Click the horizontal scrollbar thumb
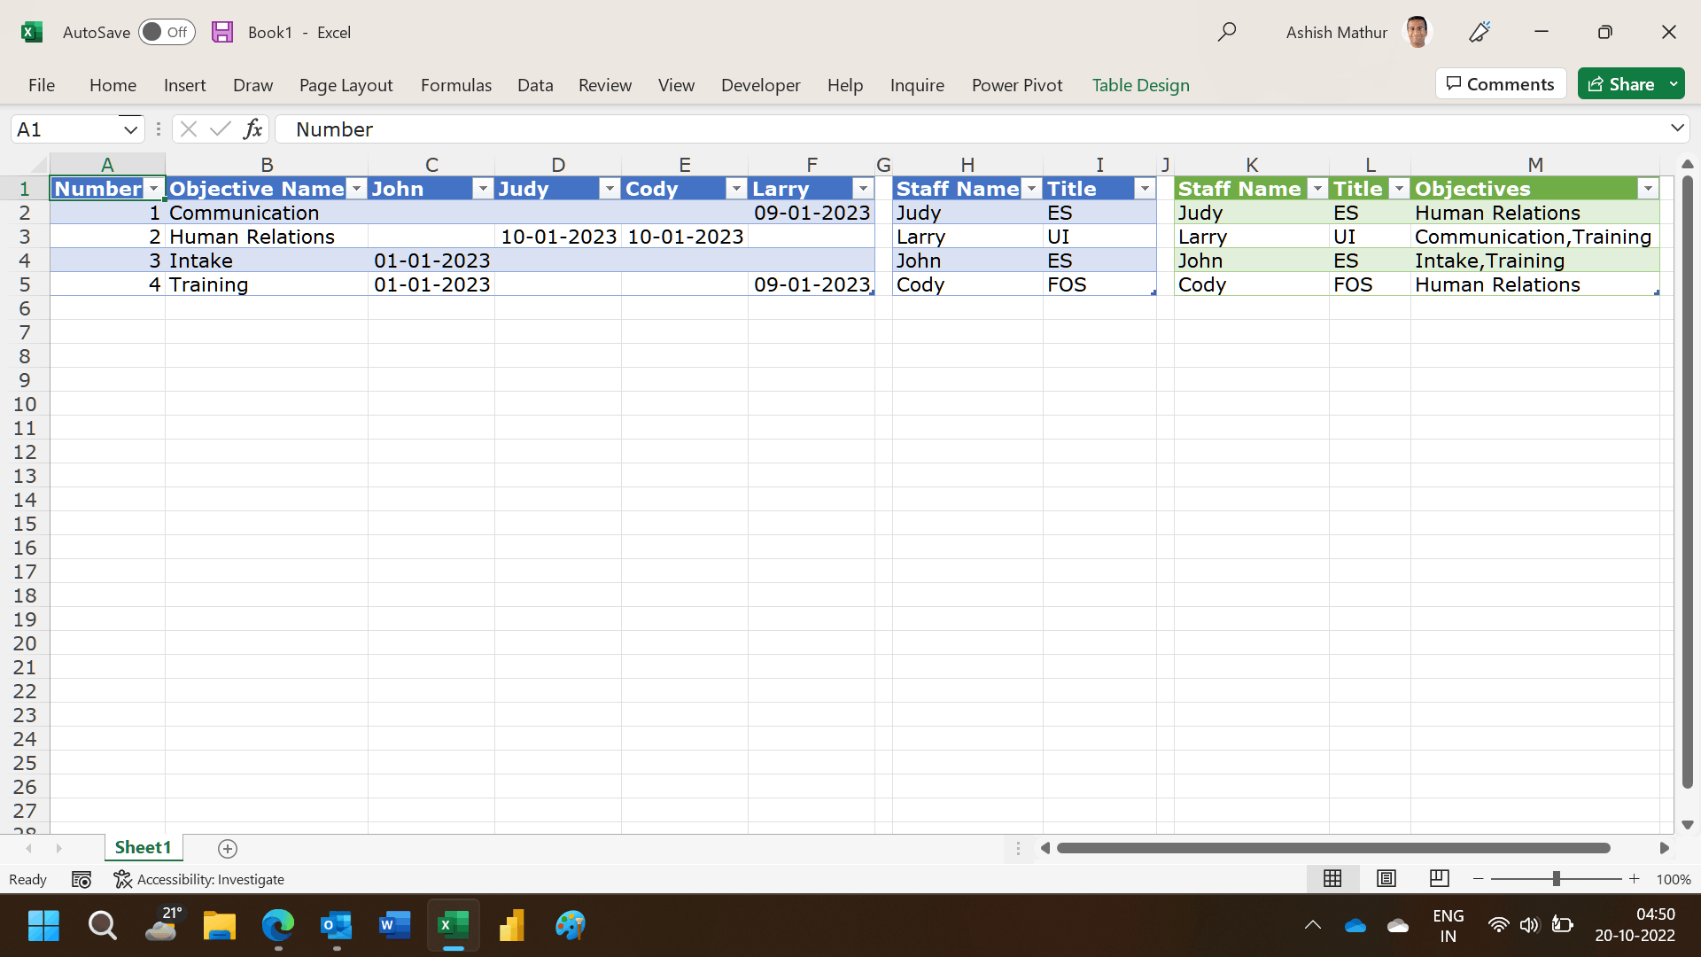1701x957 pixels. (x=1333, y=848)
